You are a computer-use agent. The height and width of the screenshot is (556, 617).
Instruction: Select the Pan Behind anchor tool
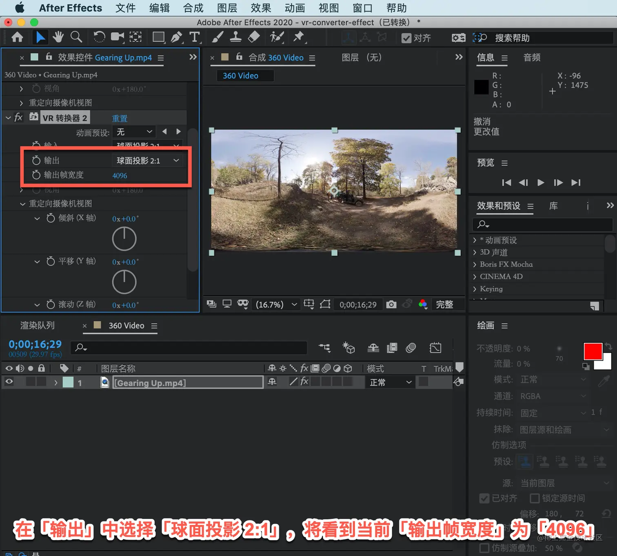pos(135,38)
